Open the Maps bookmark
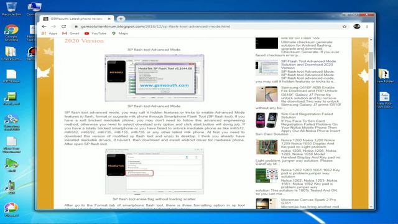398x224 pixels. 120,34
